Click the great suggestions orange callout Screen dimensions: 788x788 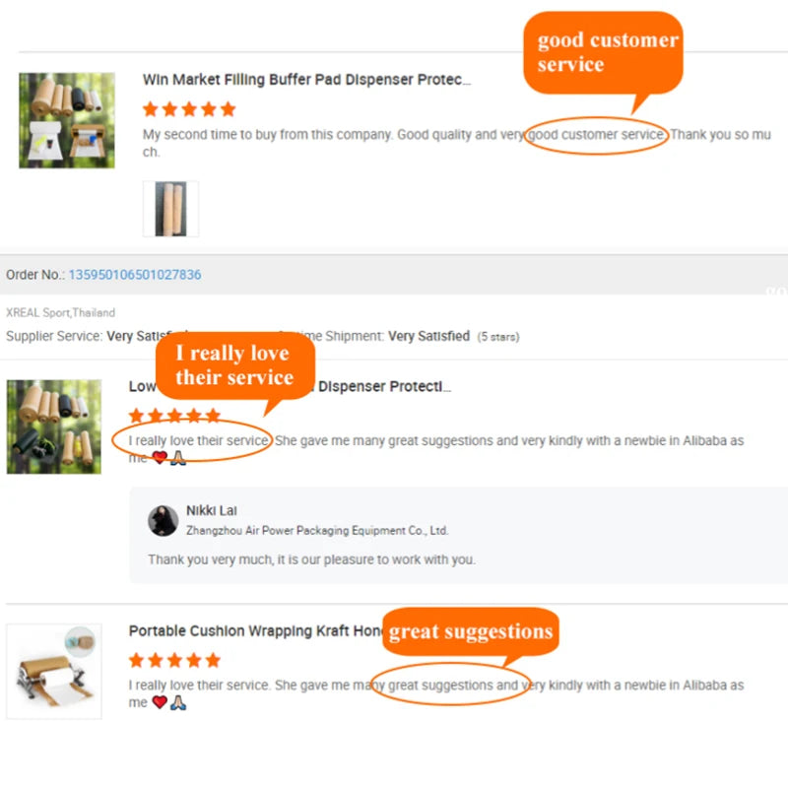point(471,631)
